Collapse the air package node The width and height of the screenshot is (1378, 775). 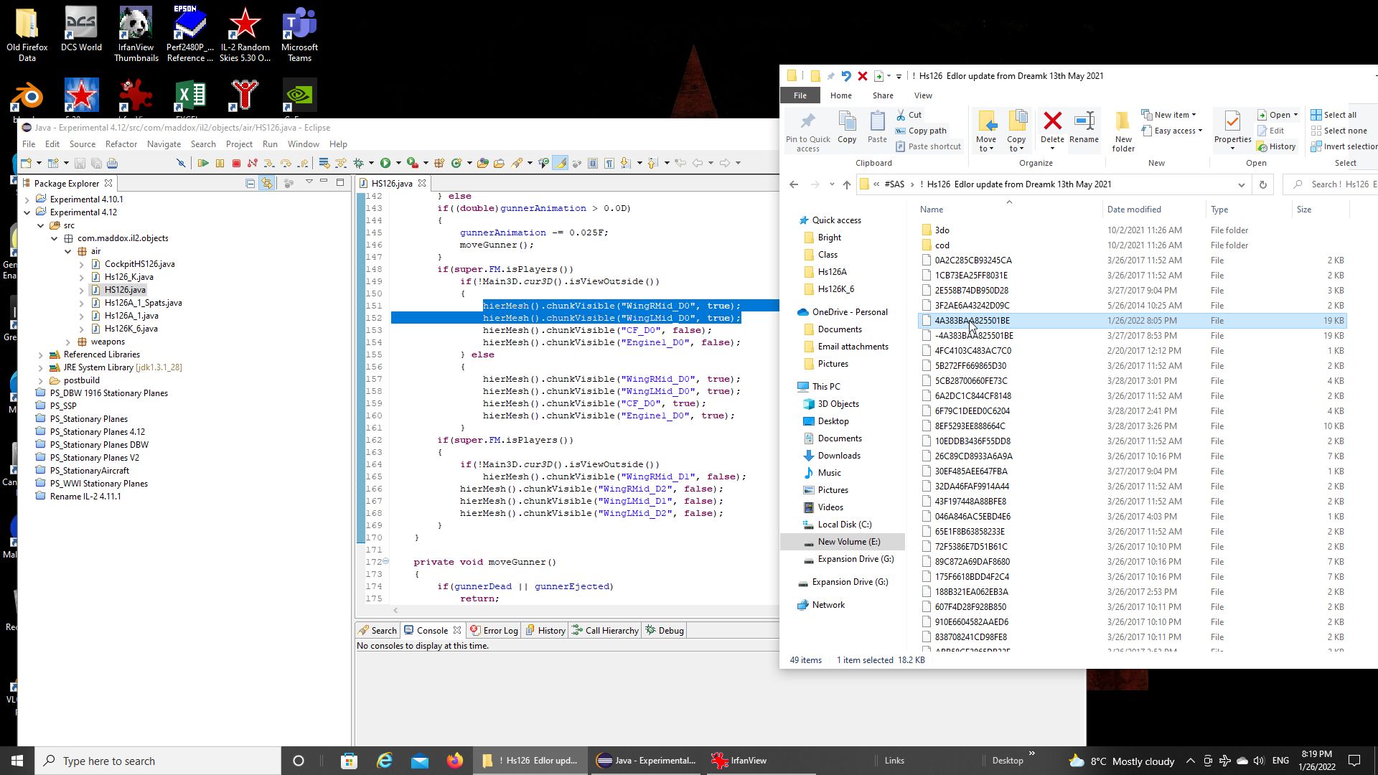coord(68,251)
